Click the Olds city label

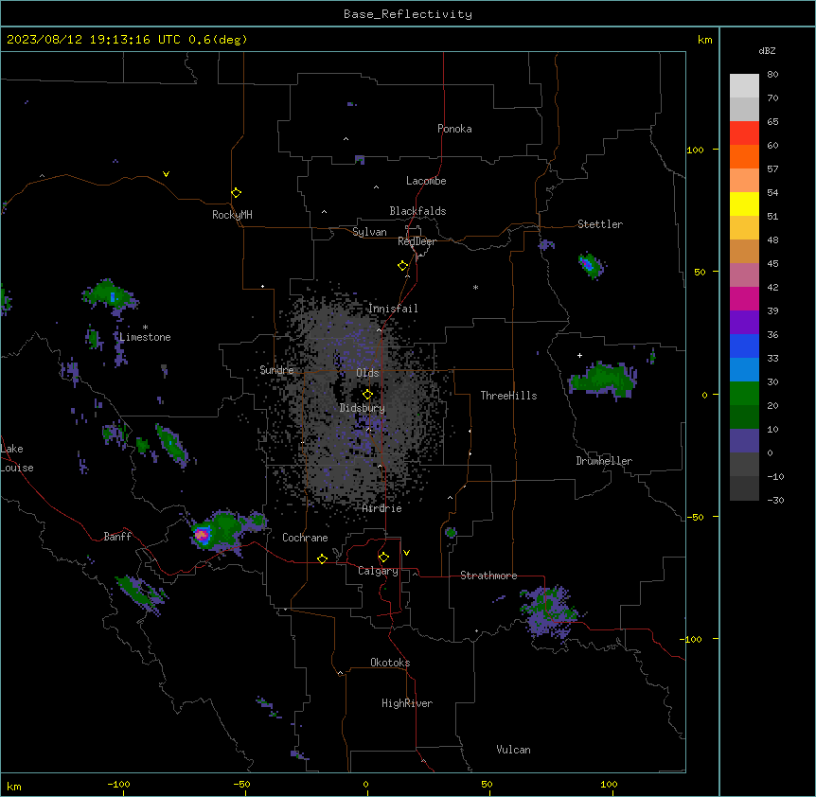coord(367,373)
